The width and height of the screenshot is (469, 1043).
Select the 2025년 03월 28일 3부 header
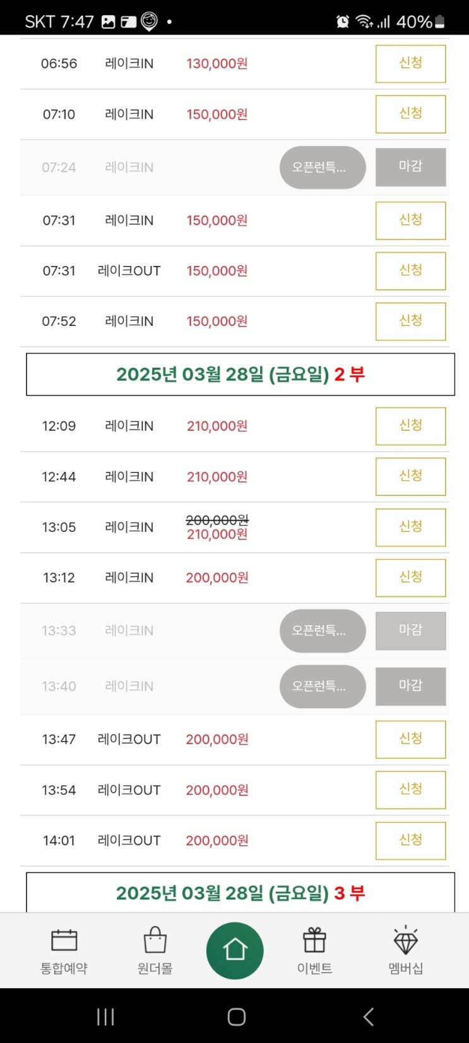pyautogui.click(x=240, y=893)
